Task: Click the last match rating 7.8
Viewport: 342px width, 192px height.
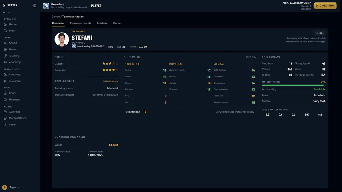Action: click(x=280, y=115)
